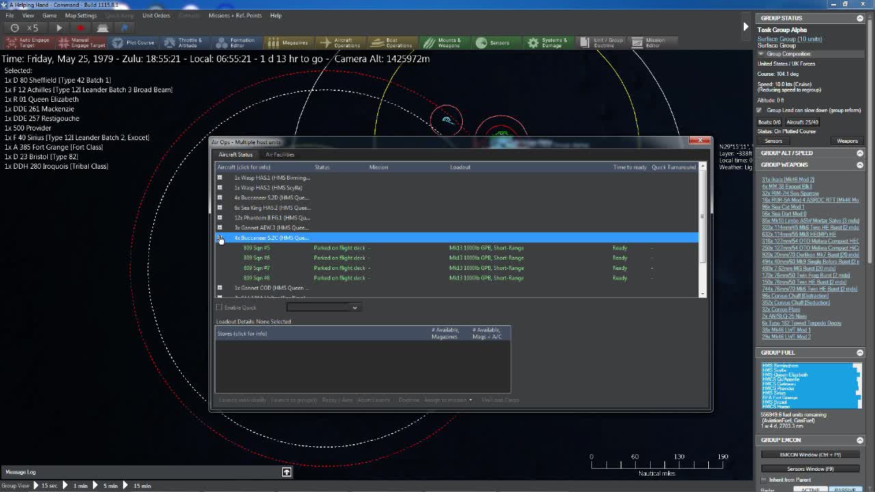The image size is (875, 492).
Task: Open Aircraft Operations
Action: pyautogui.click(x=340, y=42)
